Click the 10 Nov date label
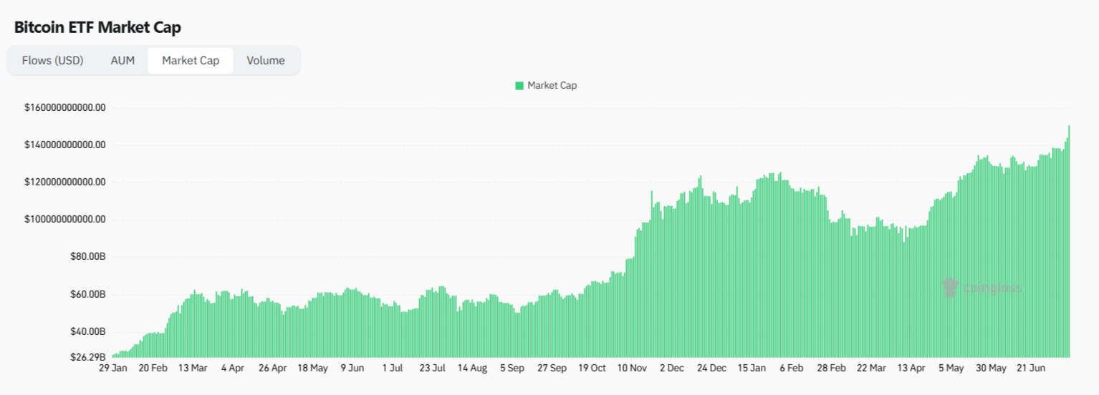1099x395 pixels. 633,369
